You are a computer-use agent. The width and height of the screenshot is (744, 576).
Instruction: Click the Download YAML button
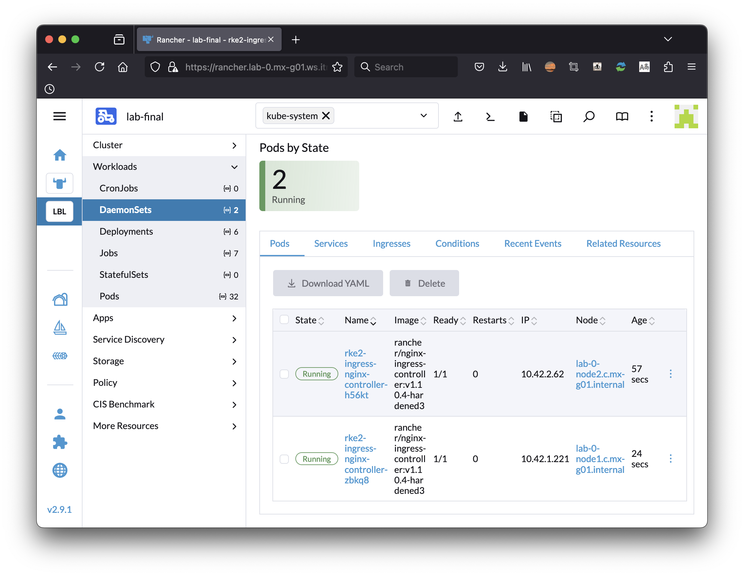tap(328, 283)
